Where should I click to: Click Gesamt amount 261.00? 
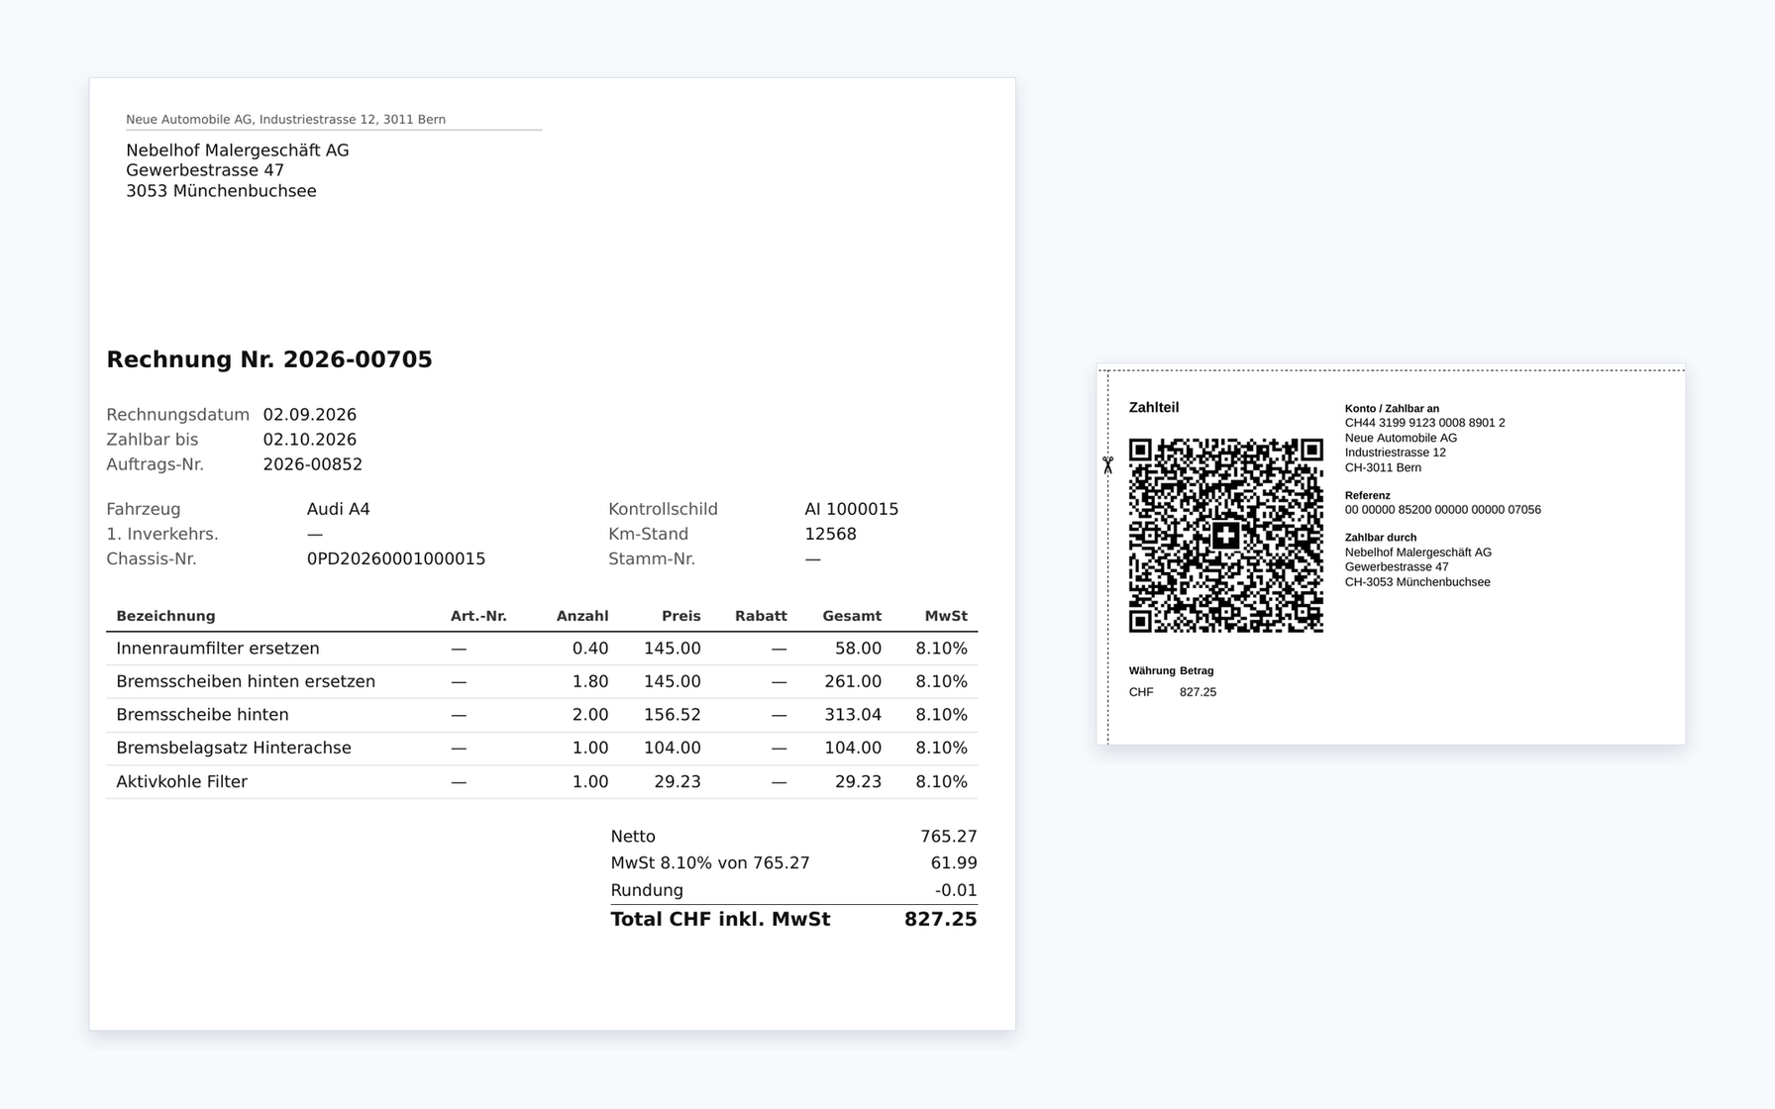(853, 681)
